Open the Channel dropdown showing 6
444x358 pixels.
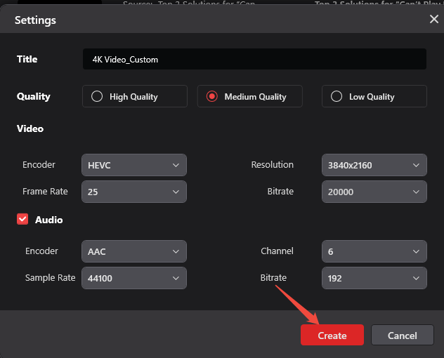point(374,251)
